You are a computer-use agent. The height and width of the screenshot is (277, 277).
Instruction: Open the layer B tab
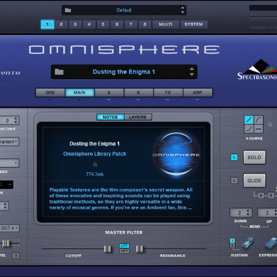point(138,93)
